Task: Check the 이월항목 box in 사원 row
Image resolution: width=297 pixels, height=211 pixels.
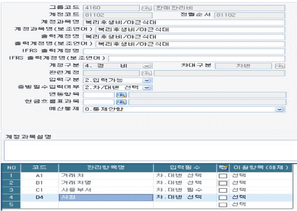Action: 222,198
